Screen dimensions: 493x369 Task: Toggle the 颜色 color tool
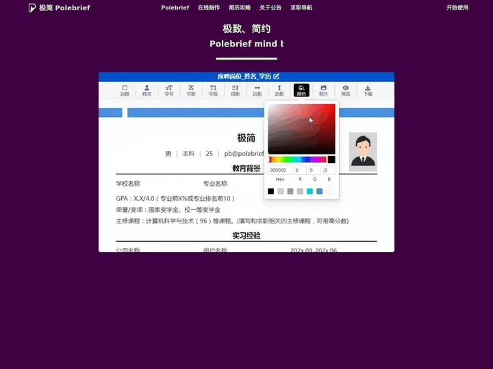pos(301,90)
